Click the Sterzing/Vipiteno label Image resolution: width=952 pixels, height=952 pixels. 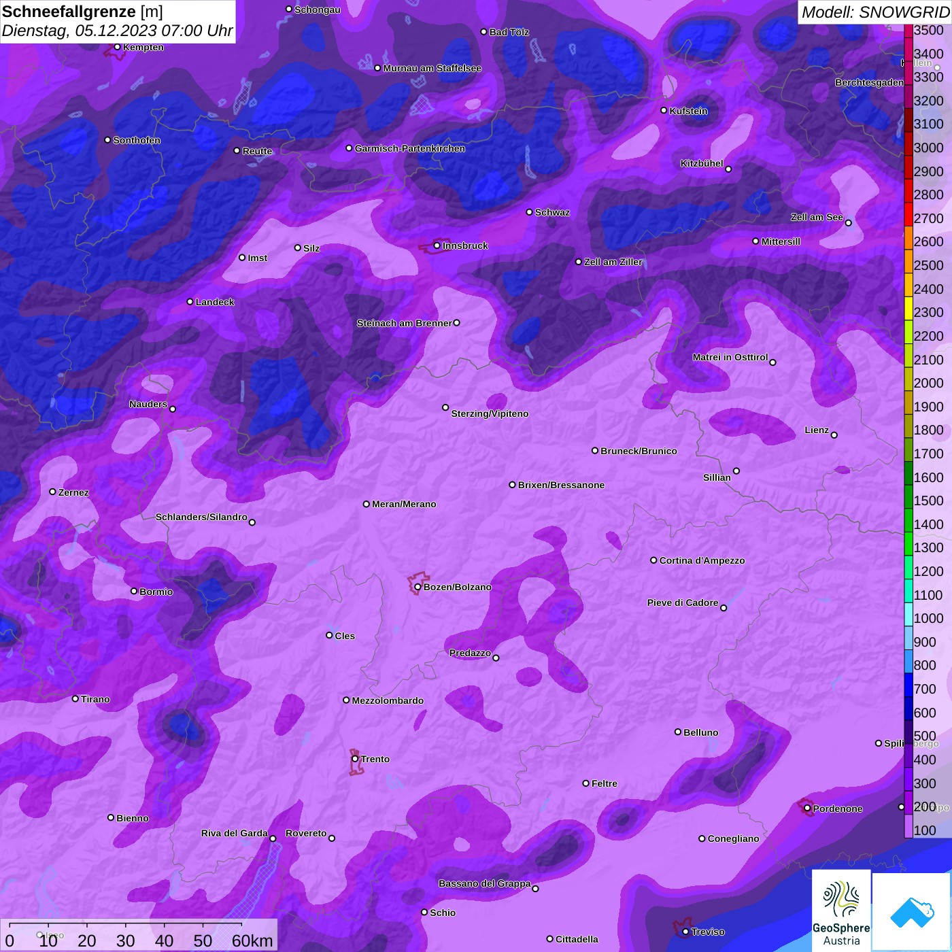click(490, 413)
